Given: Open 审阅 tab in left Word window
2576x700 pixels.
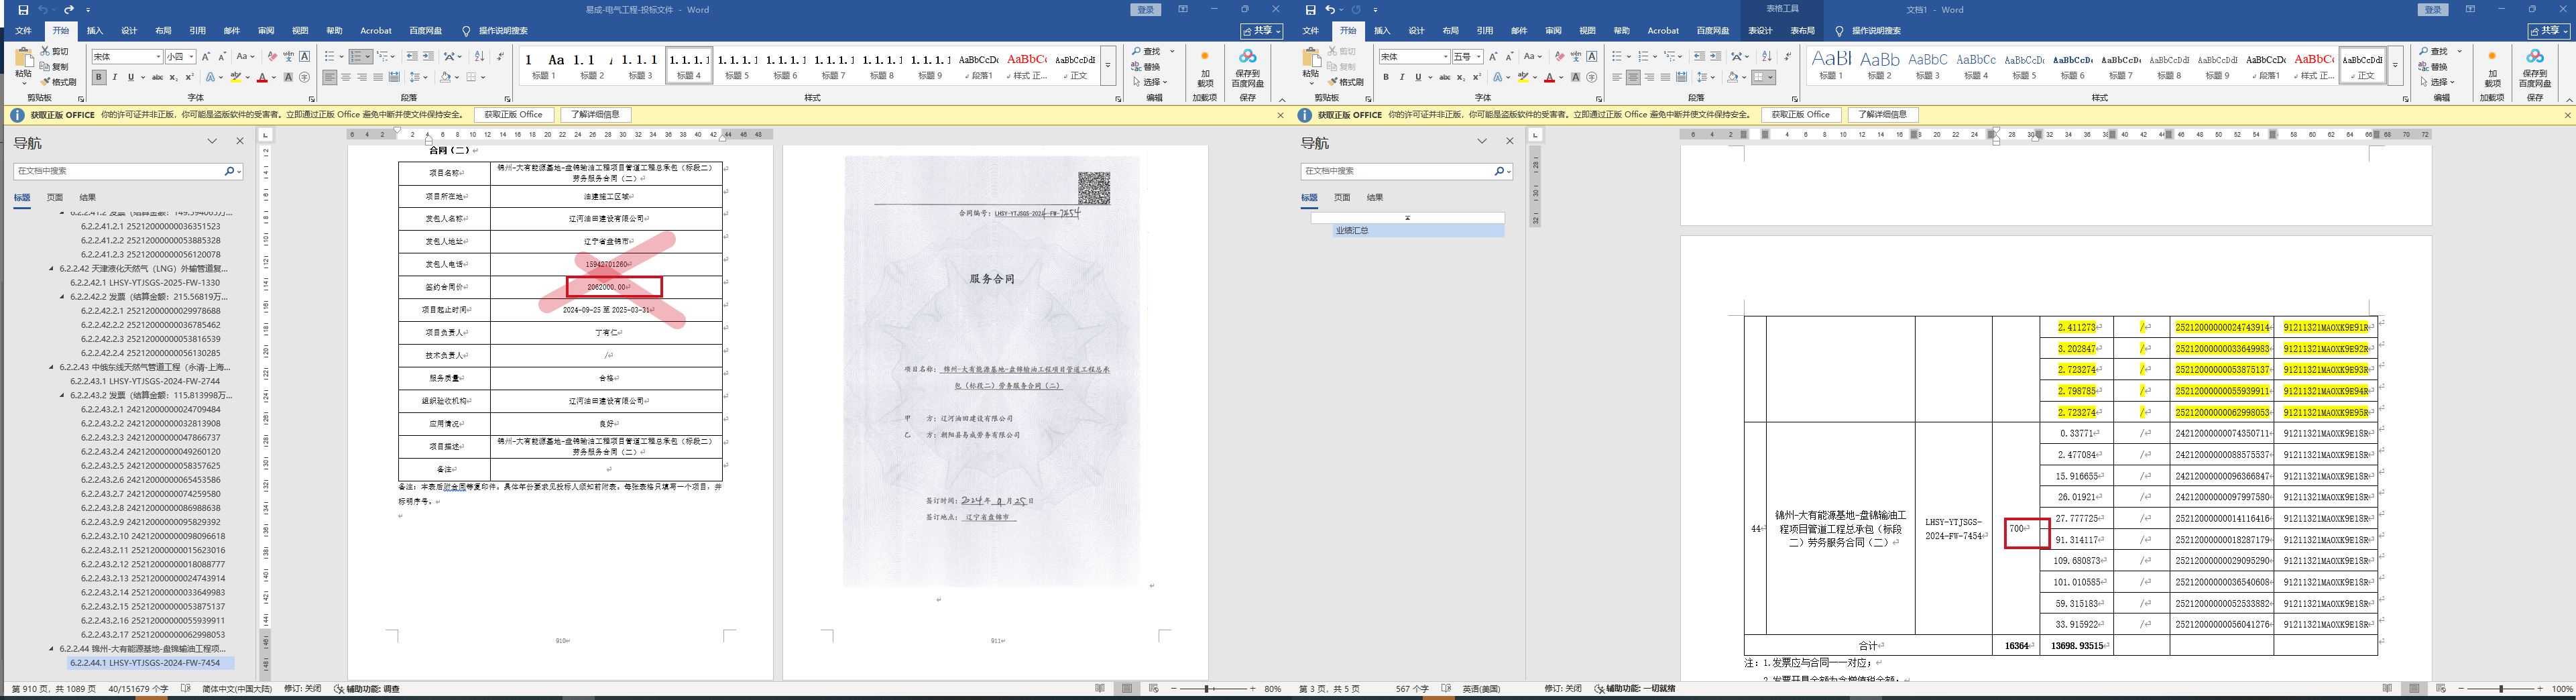Looking at the screenshot, I should pos(266,31).
